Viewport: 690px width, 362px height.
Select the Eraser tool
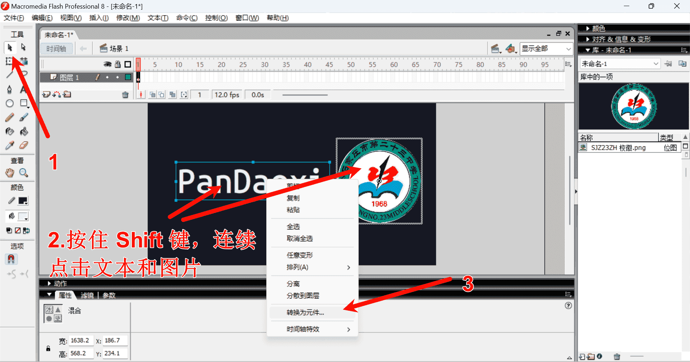[23, 145]
